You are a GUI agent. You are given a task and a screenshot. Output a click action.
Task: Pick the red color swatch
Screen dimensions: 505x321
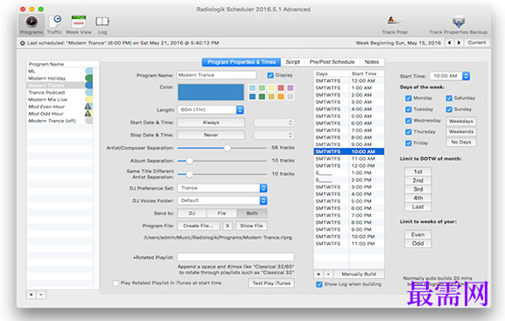click(x=281, y=87)
